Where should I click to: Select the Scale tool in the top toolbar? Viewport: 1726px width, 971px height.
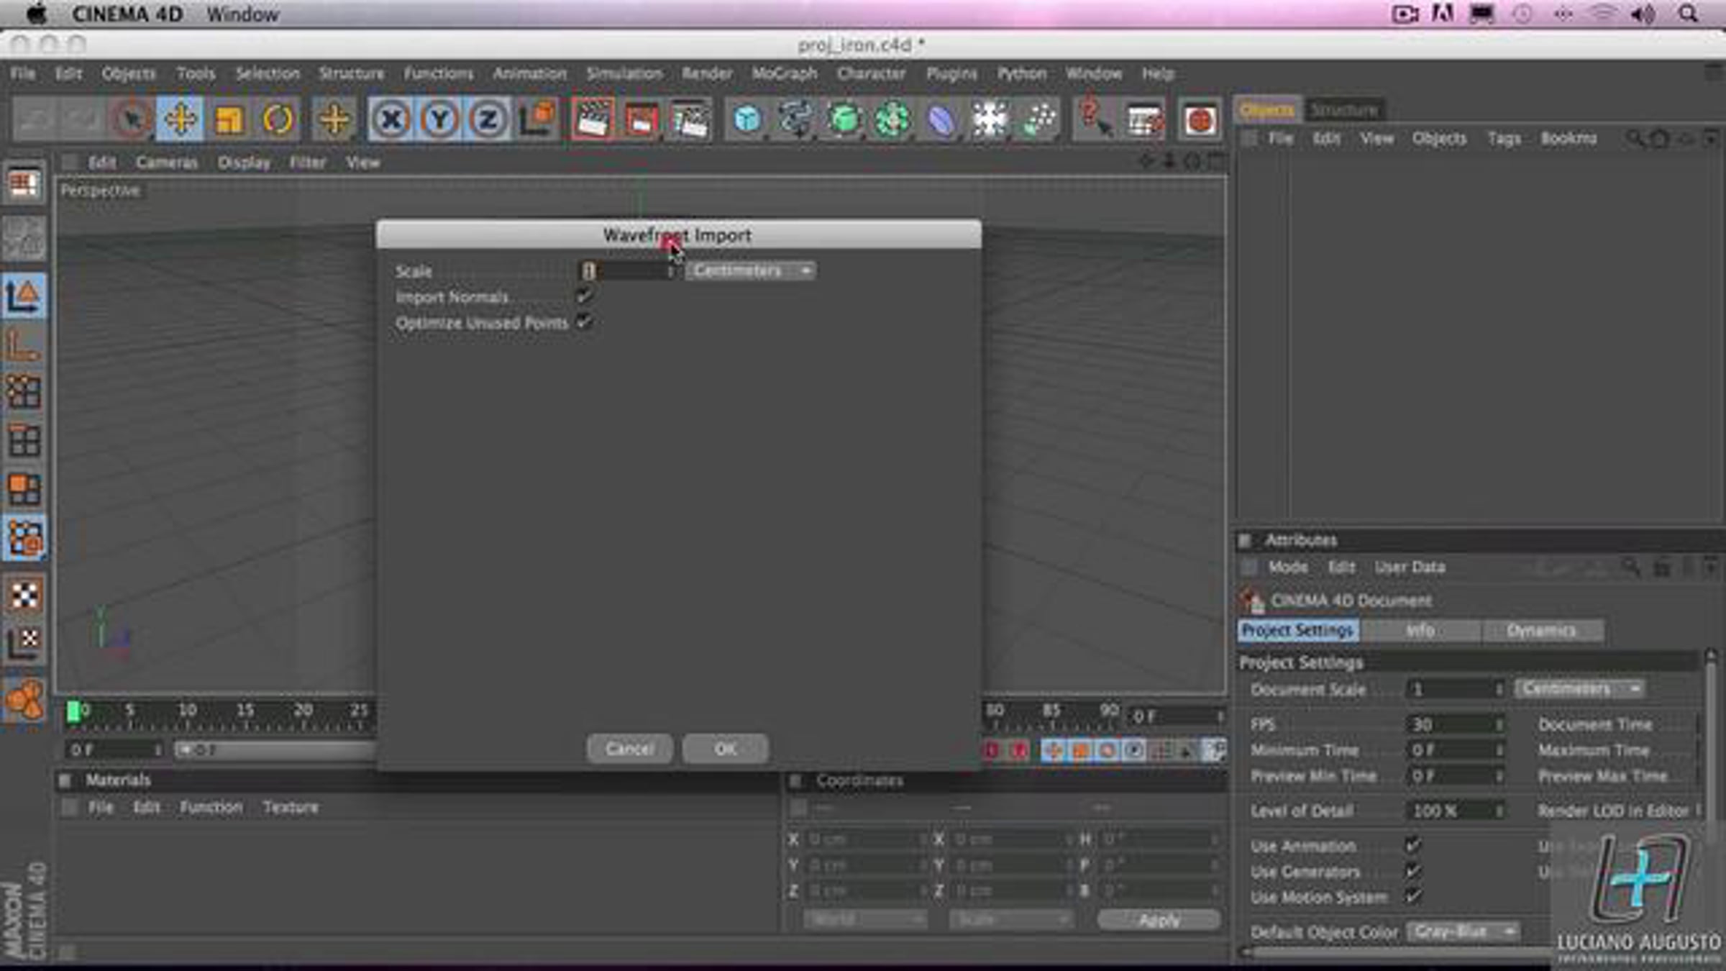click(x=229, y=119)
